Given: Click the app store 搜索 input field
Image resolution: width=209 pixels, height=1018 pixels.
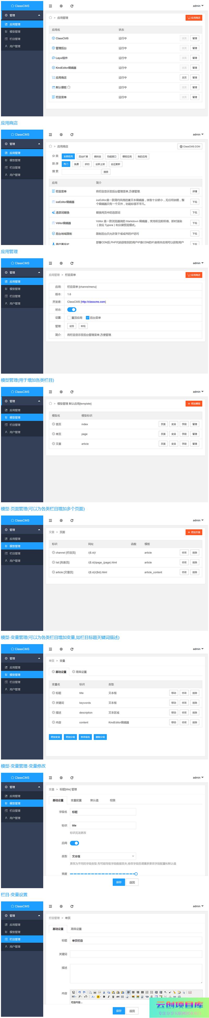Looking at the screenshot, I should pos(81,172).
